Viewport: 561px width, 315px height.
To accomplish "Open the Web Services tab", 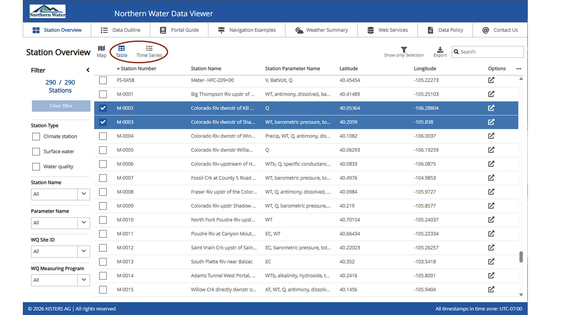I will click(x=387, y=30).
